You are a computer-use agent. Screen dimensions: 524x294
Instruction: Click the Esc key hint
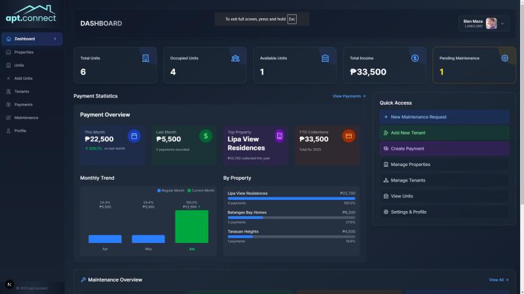tap(291, 20)
